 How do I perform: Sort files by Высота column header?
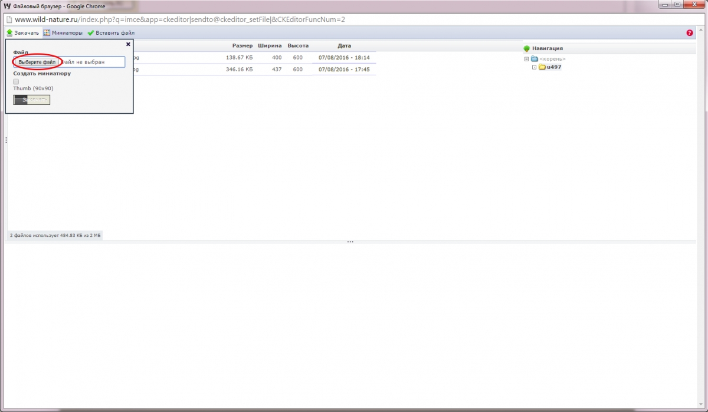(x=297, y=46)
